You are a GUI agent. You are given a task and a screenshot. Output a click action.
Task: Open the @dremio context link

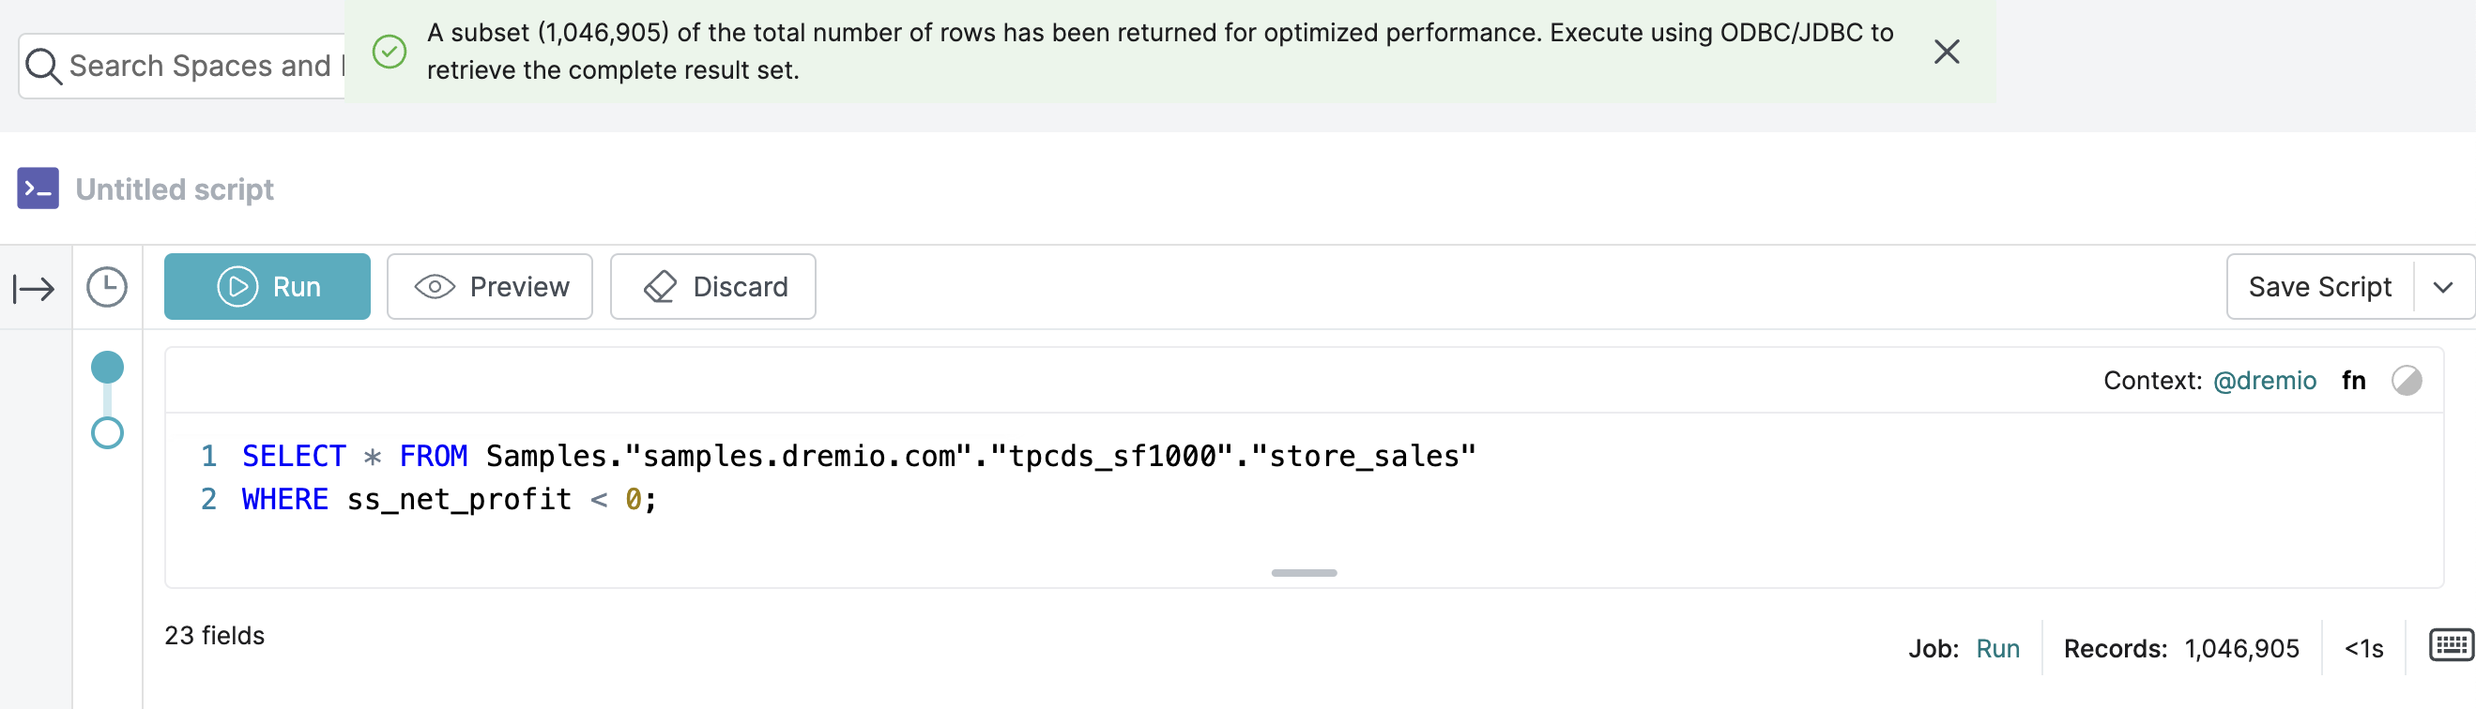click(2264, 381)
